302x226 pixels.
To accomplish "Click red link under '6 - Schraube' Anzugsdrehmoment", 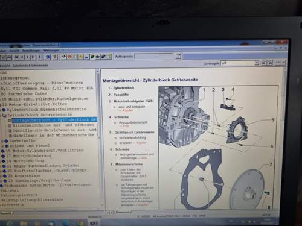I will (x=144, y=158).
